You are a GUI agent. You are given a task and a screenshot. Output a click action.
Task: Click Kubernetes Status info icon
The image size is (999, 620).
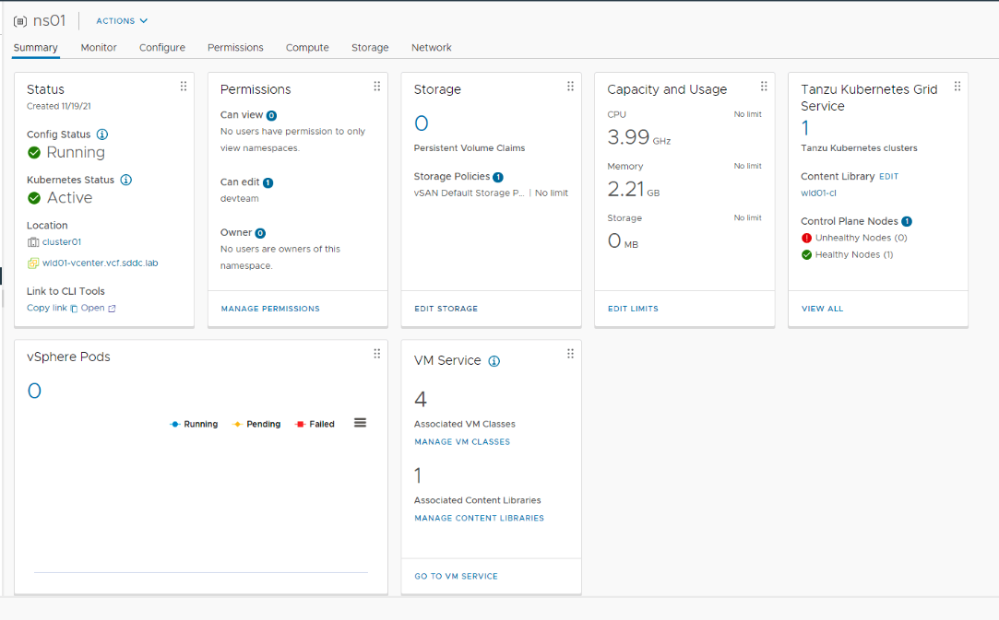[126, 180]
